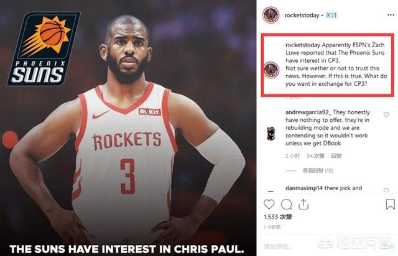The height and width of the screenshot is (256, 398).
Task: Expand the 18 replies under andrewgarcia92_ comment
Action: pyautogui.click(x=318, y=170)
